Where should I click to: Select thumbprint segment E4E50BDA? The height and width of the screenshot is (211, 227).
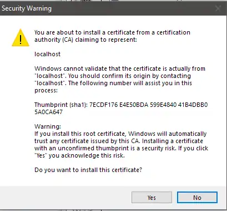pos(134,105)
